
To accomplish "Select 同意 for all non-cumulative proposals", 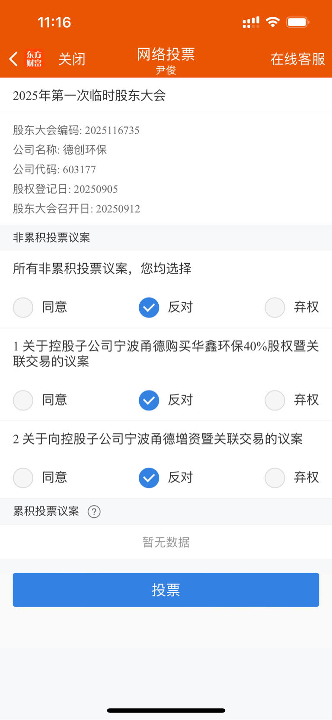I will (x=23, y=307).
